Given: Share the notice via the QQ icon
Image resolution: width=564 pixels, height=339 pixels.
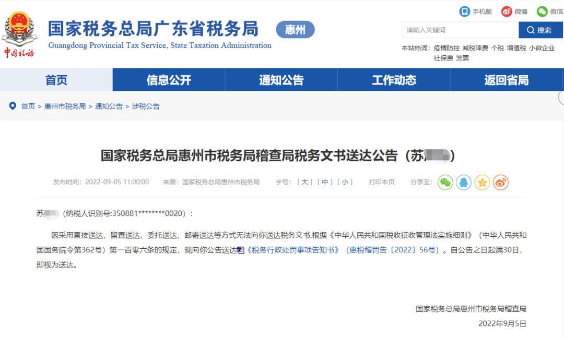Looking at the screenshot, I should 464,183.
